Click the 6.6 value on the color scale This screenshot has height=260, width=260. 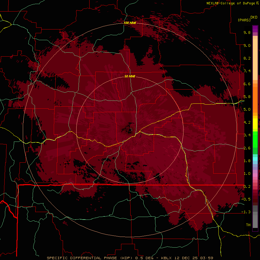tap(247, 84)
